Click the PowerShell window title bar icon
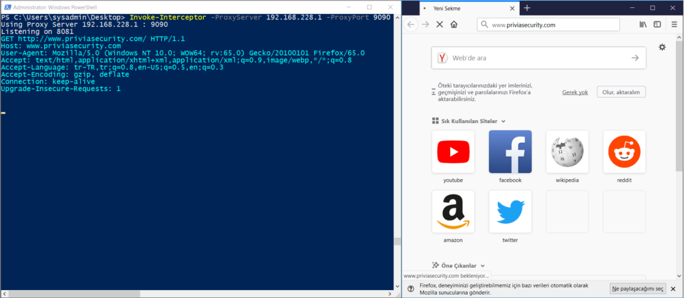This screenshot has width=684, height=298. pyautogui.click(x=7, y=7)
